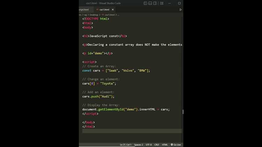Click the closing /html tag line
The width and height of the screenshot is (262, 147).
point(89,127)
